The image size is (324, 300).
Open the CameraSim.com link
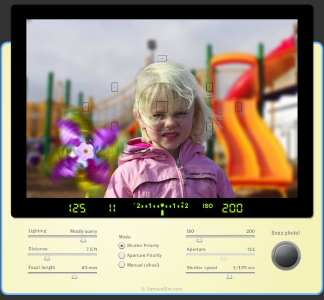[x=162, y=289]
